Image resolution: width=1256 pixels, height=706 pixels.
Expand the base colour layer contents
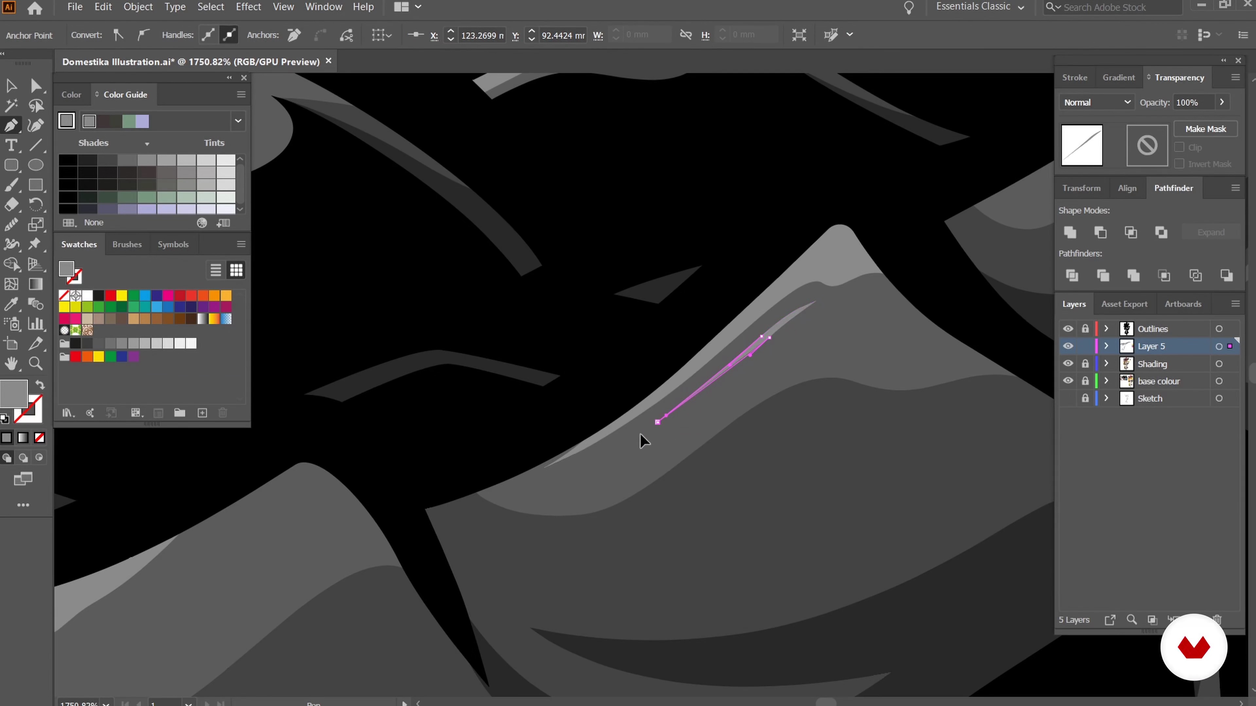pos(1106,381)
